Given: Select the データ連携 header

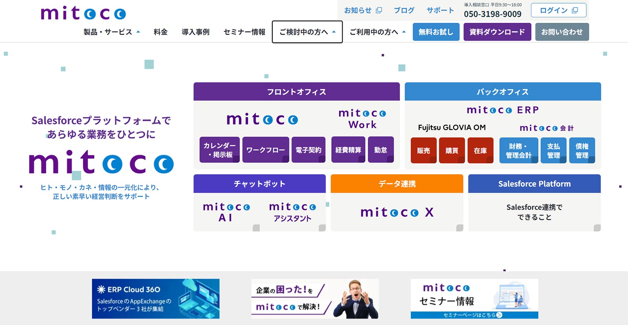Looking at the screenshot, I should [x=397, y=183].
